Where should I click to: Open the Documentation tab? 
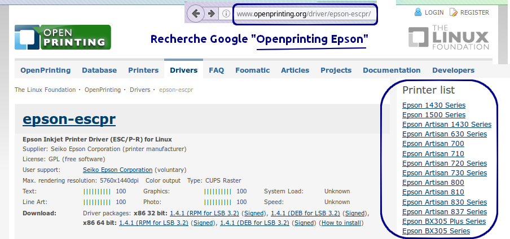click(x=392, y=70)
